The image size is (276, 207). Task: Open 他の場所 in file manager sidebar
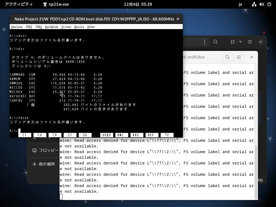pyautogui.click(x=44, y=164)
